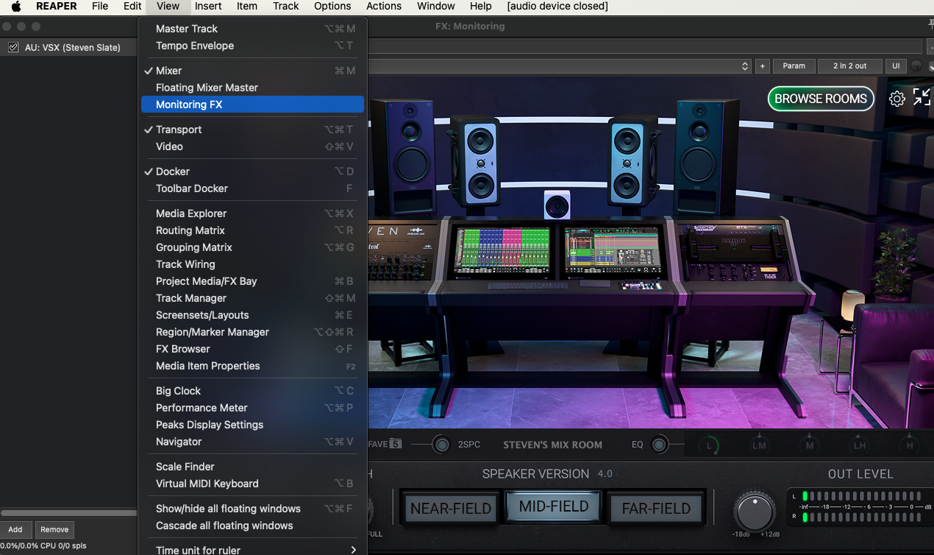Open Virtual MIDI Keyboard
This screenshot has height=555, width=934.
click(252, 484)
